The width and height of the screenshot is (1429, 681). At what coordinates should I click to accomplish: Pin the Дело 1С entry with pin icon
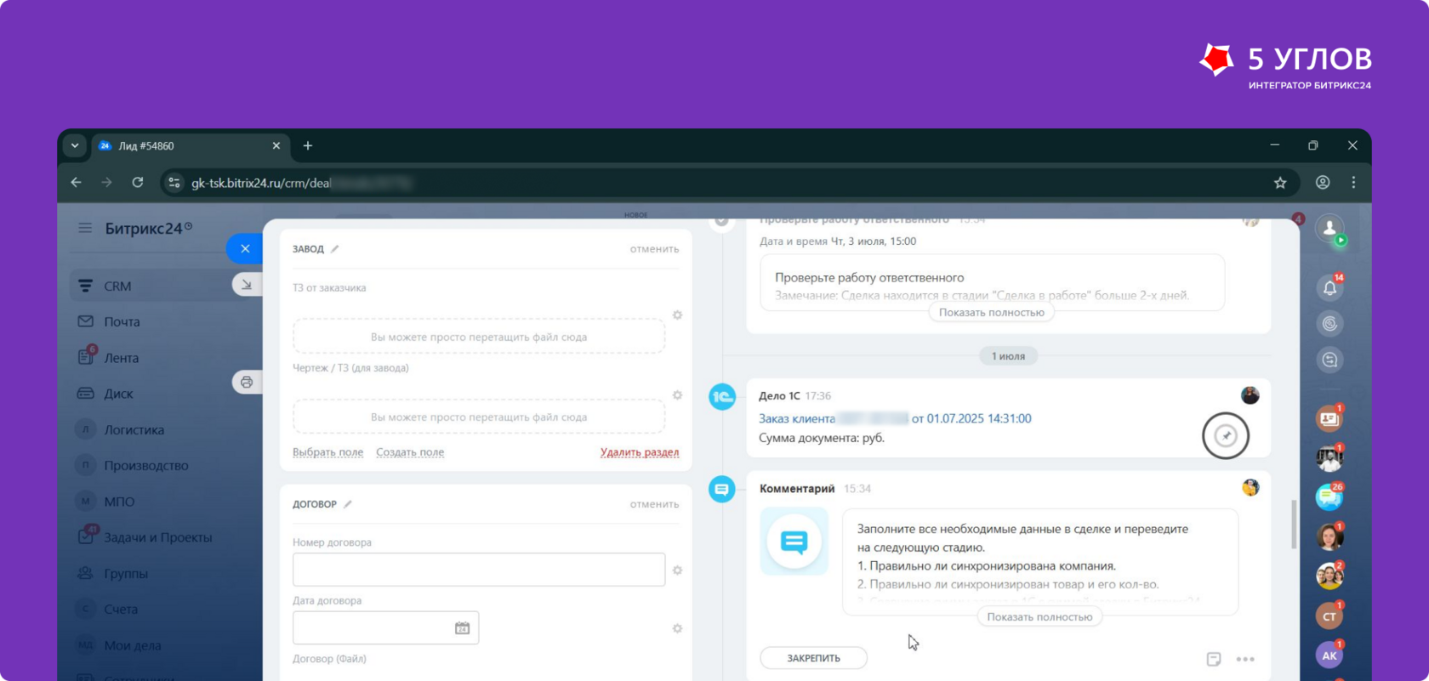pyautogui.click(x=1226, y=436)
